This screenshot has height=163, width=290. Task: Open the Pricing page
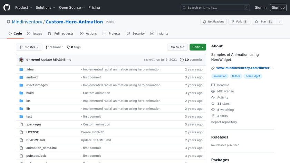tap(94, 8)
